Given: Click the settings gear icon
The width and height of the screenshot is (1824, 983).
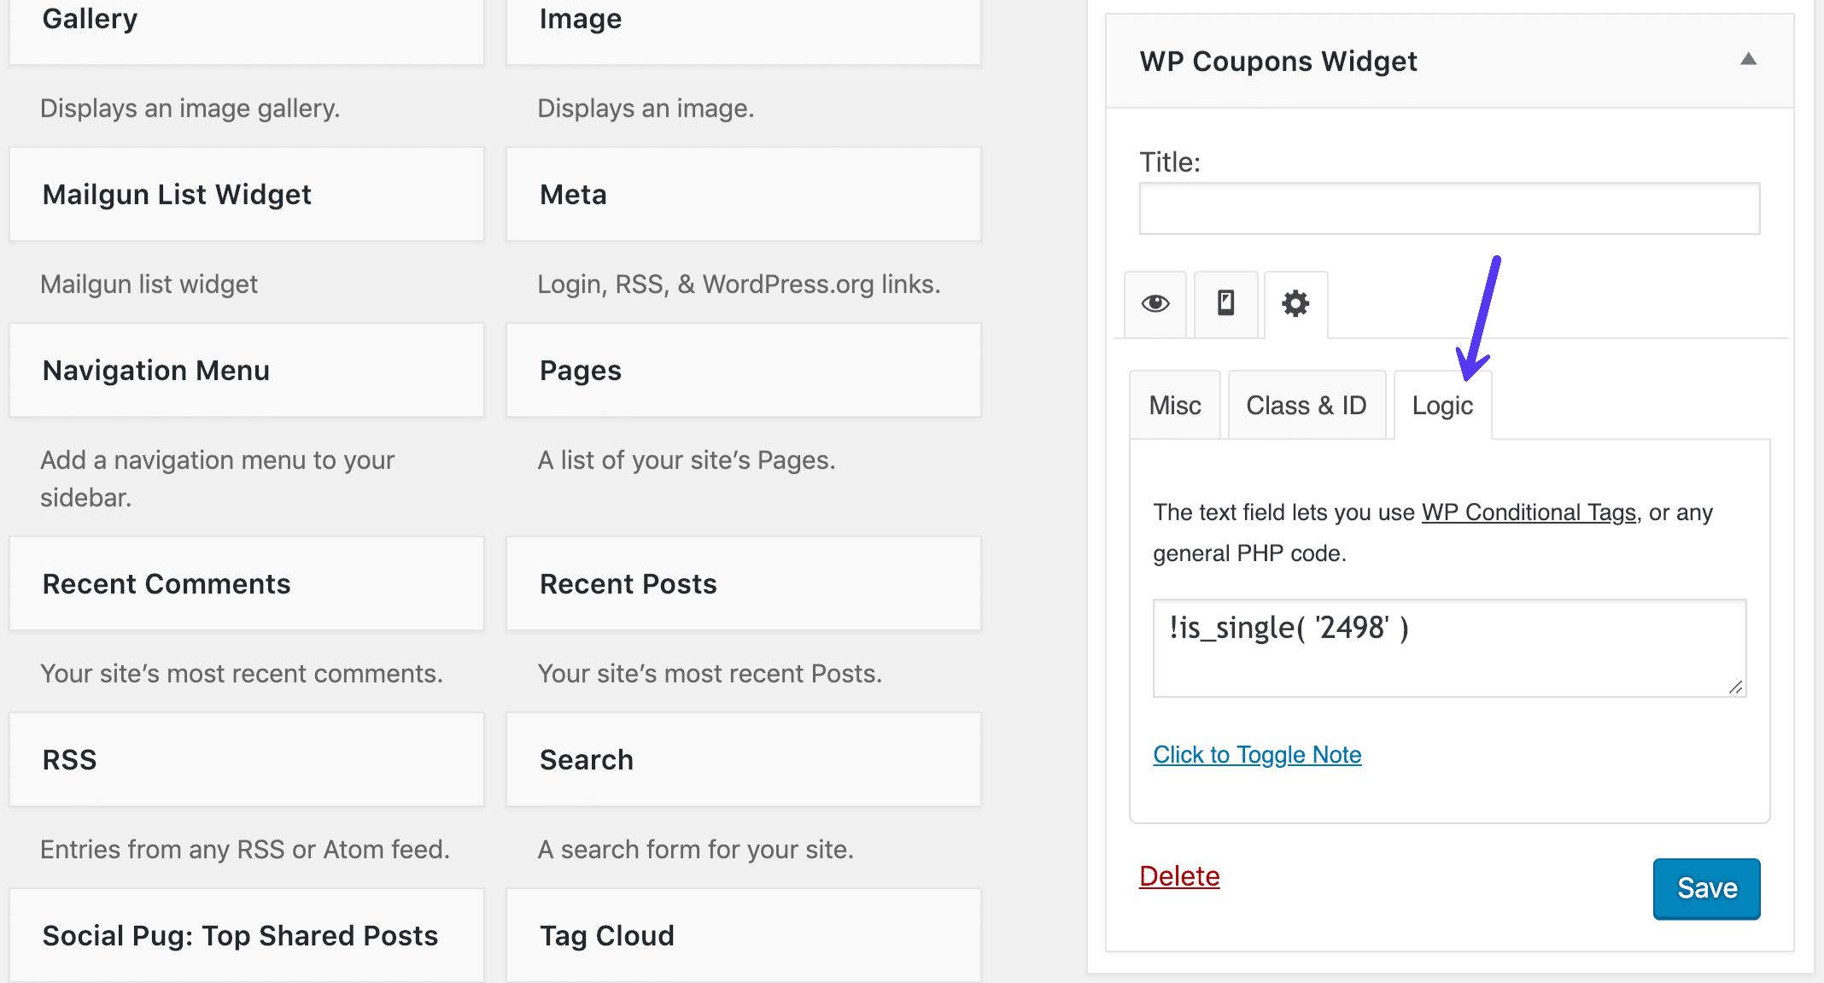Looking at the screenshot, I should click(x=1293, y=302).
